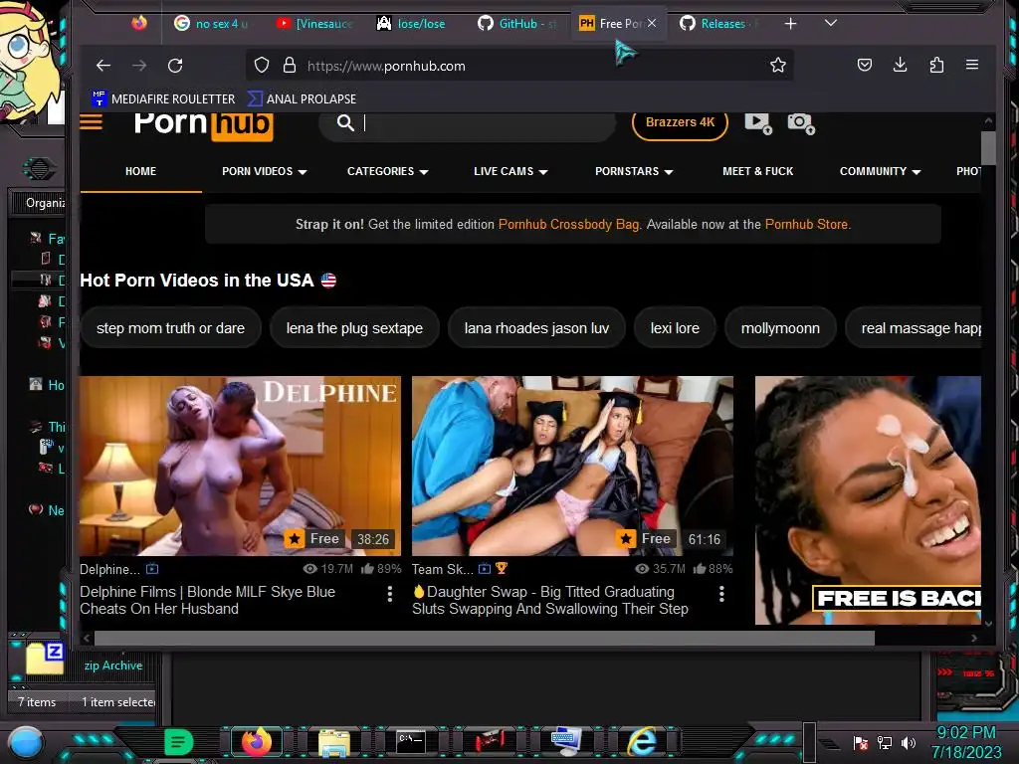
Task: Click the Firefox taskbar icon
Action: click(x=256, y=741)
